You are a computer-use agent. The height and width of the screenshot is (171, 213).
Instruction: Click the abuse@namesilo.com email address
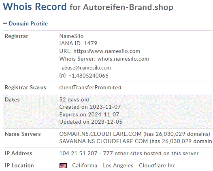86,68
